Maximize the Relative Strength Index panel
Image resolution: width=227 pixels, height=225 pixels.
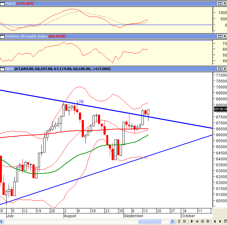[220, 36]
